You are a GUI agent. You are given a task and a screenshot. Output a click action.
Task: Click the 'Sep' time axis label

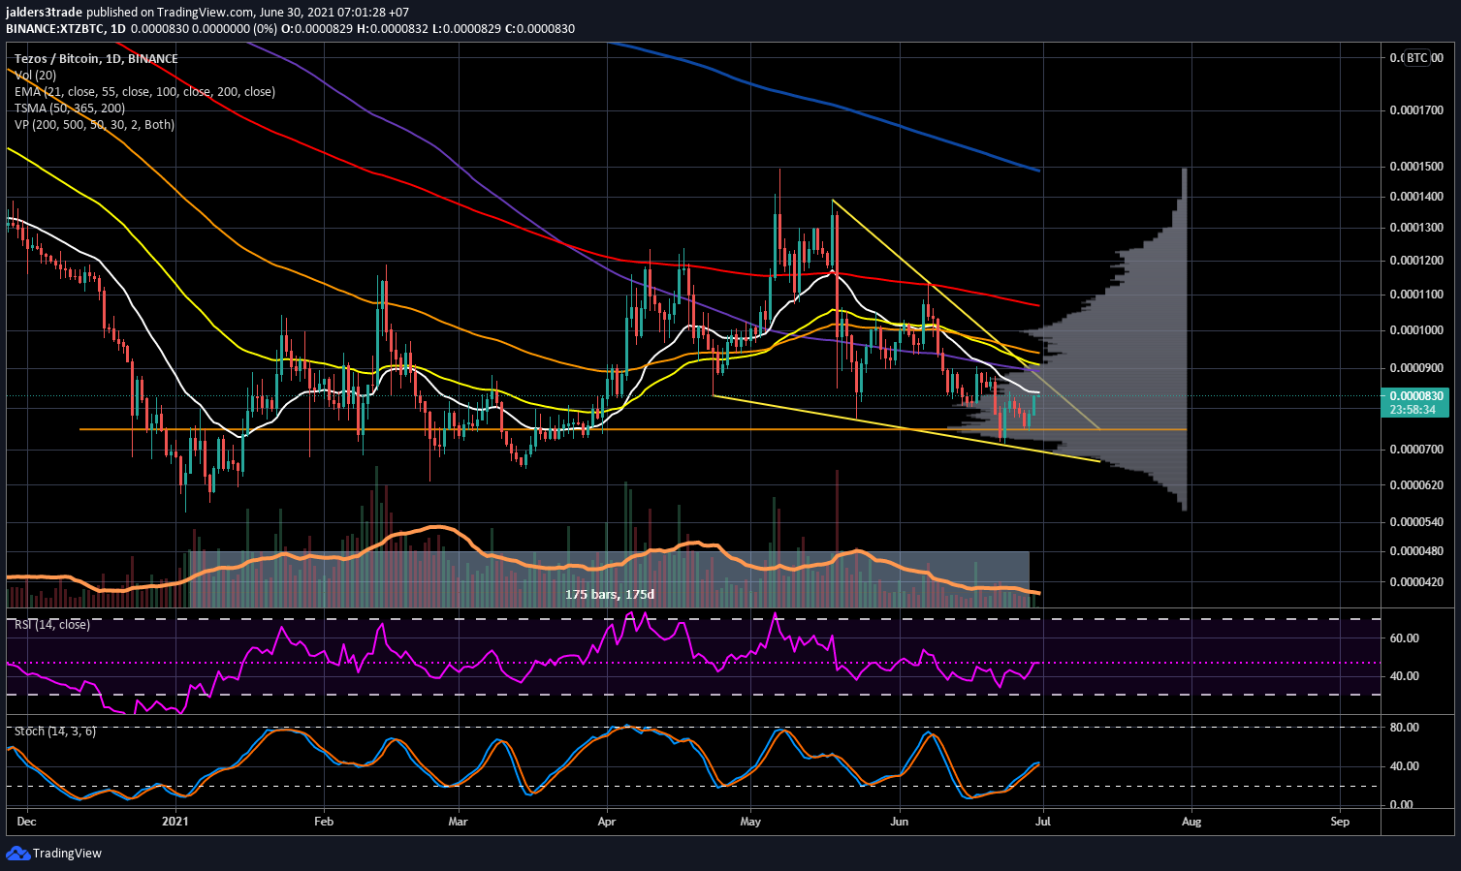[x=1340, y=822]
